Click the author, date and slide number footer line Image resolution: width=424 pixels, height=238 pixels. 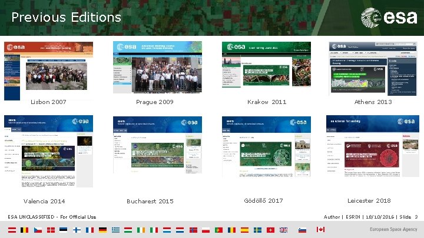coord(371,217)
